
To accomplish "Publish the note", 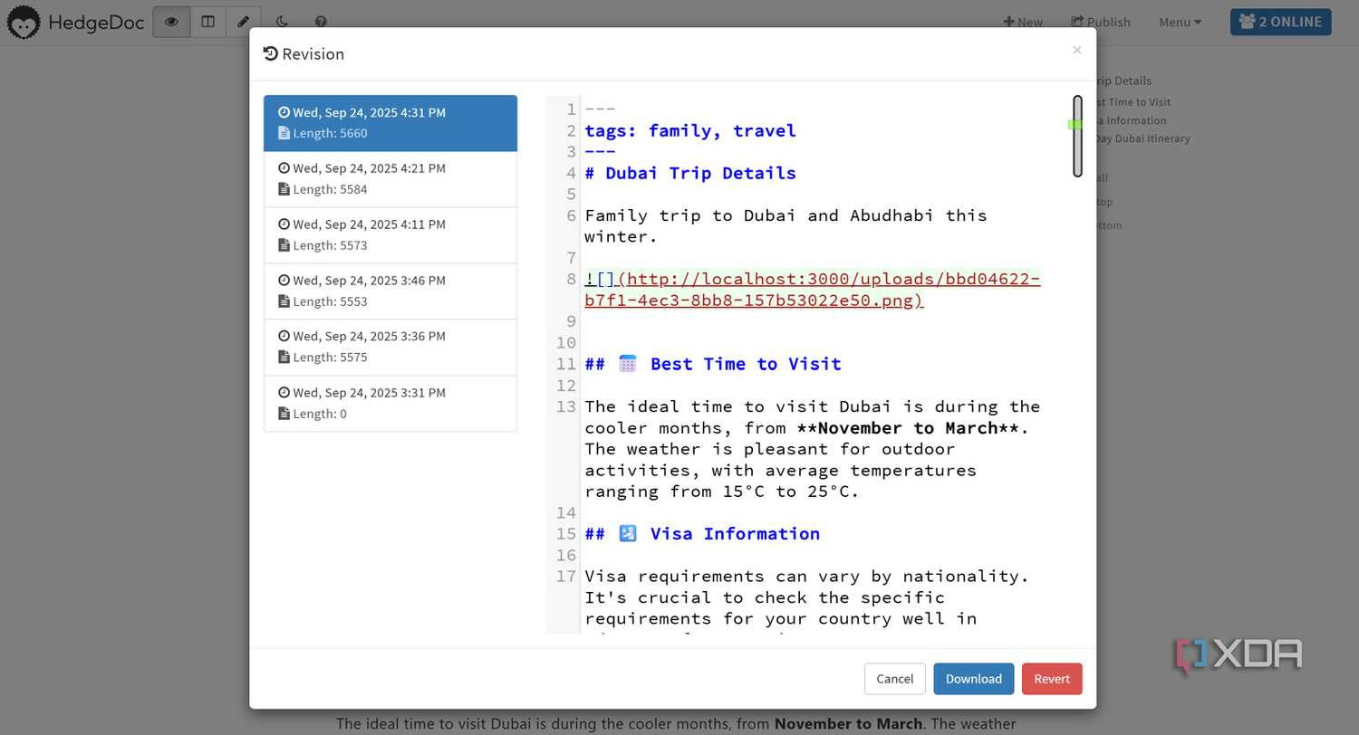I will (x=1101, y=22).
